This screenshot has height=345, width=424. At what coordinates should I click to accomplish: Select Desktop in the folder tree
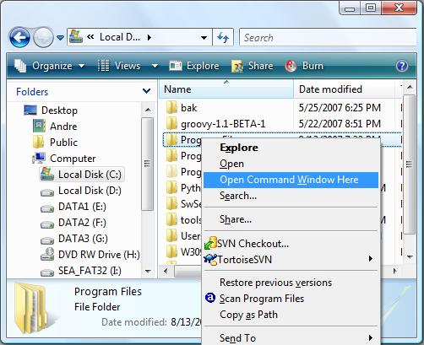pyautogui.click(x=59, y=111)
